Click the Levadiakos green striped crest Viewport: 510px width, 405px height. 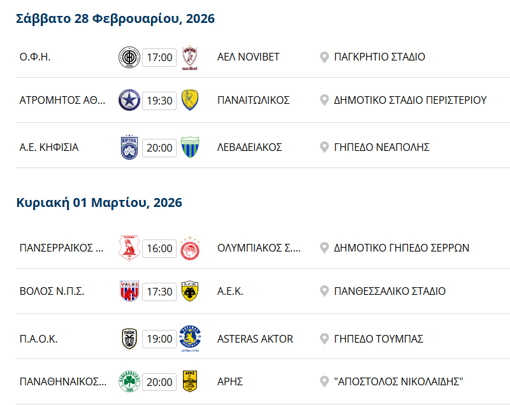tap(189, 147)
